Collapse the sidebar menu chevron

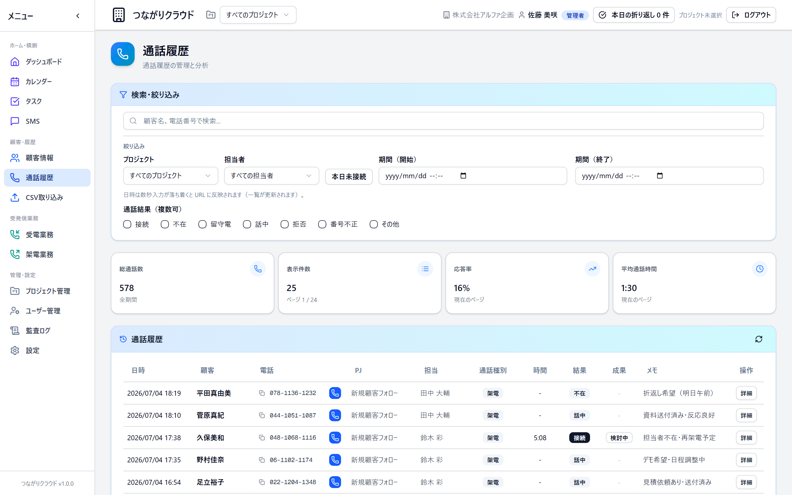coord(78,16)
